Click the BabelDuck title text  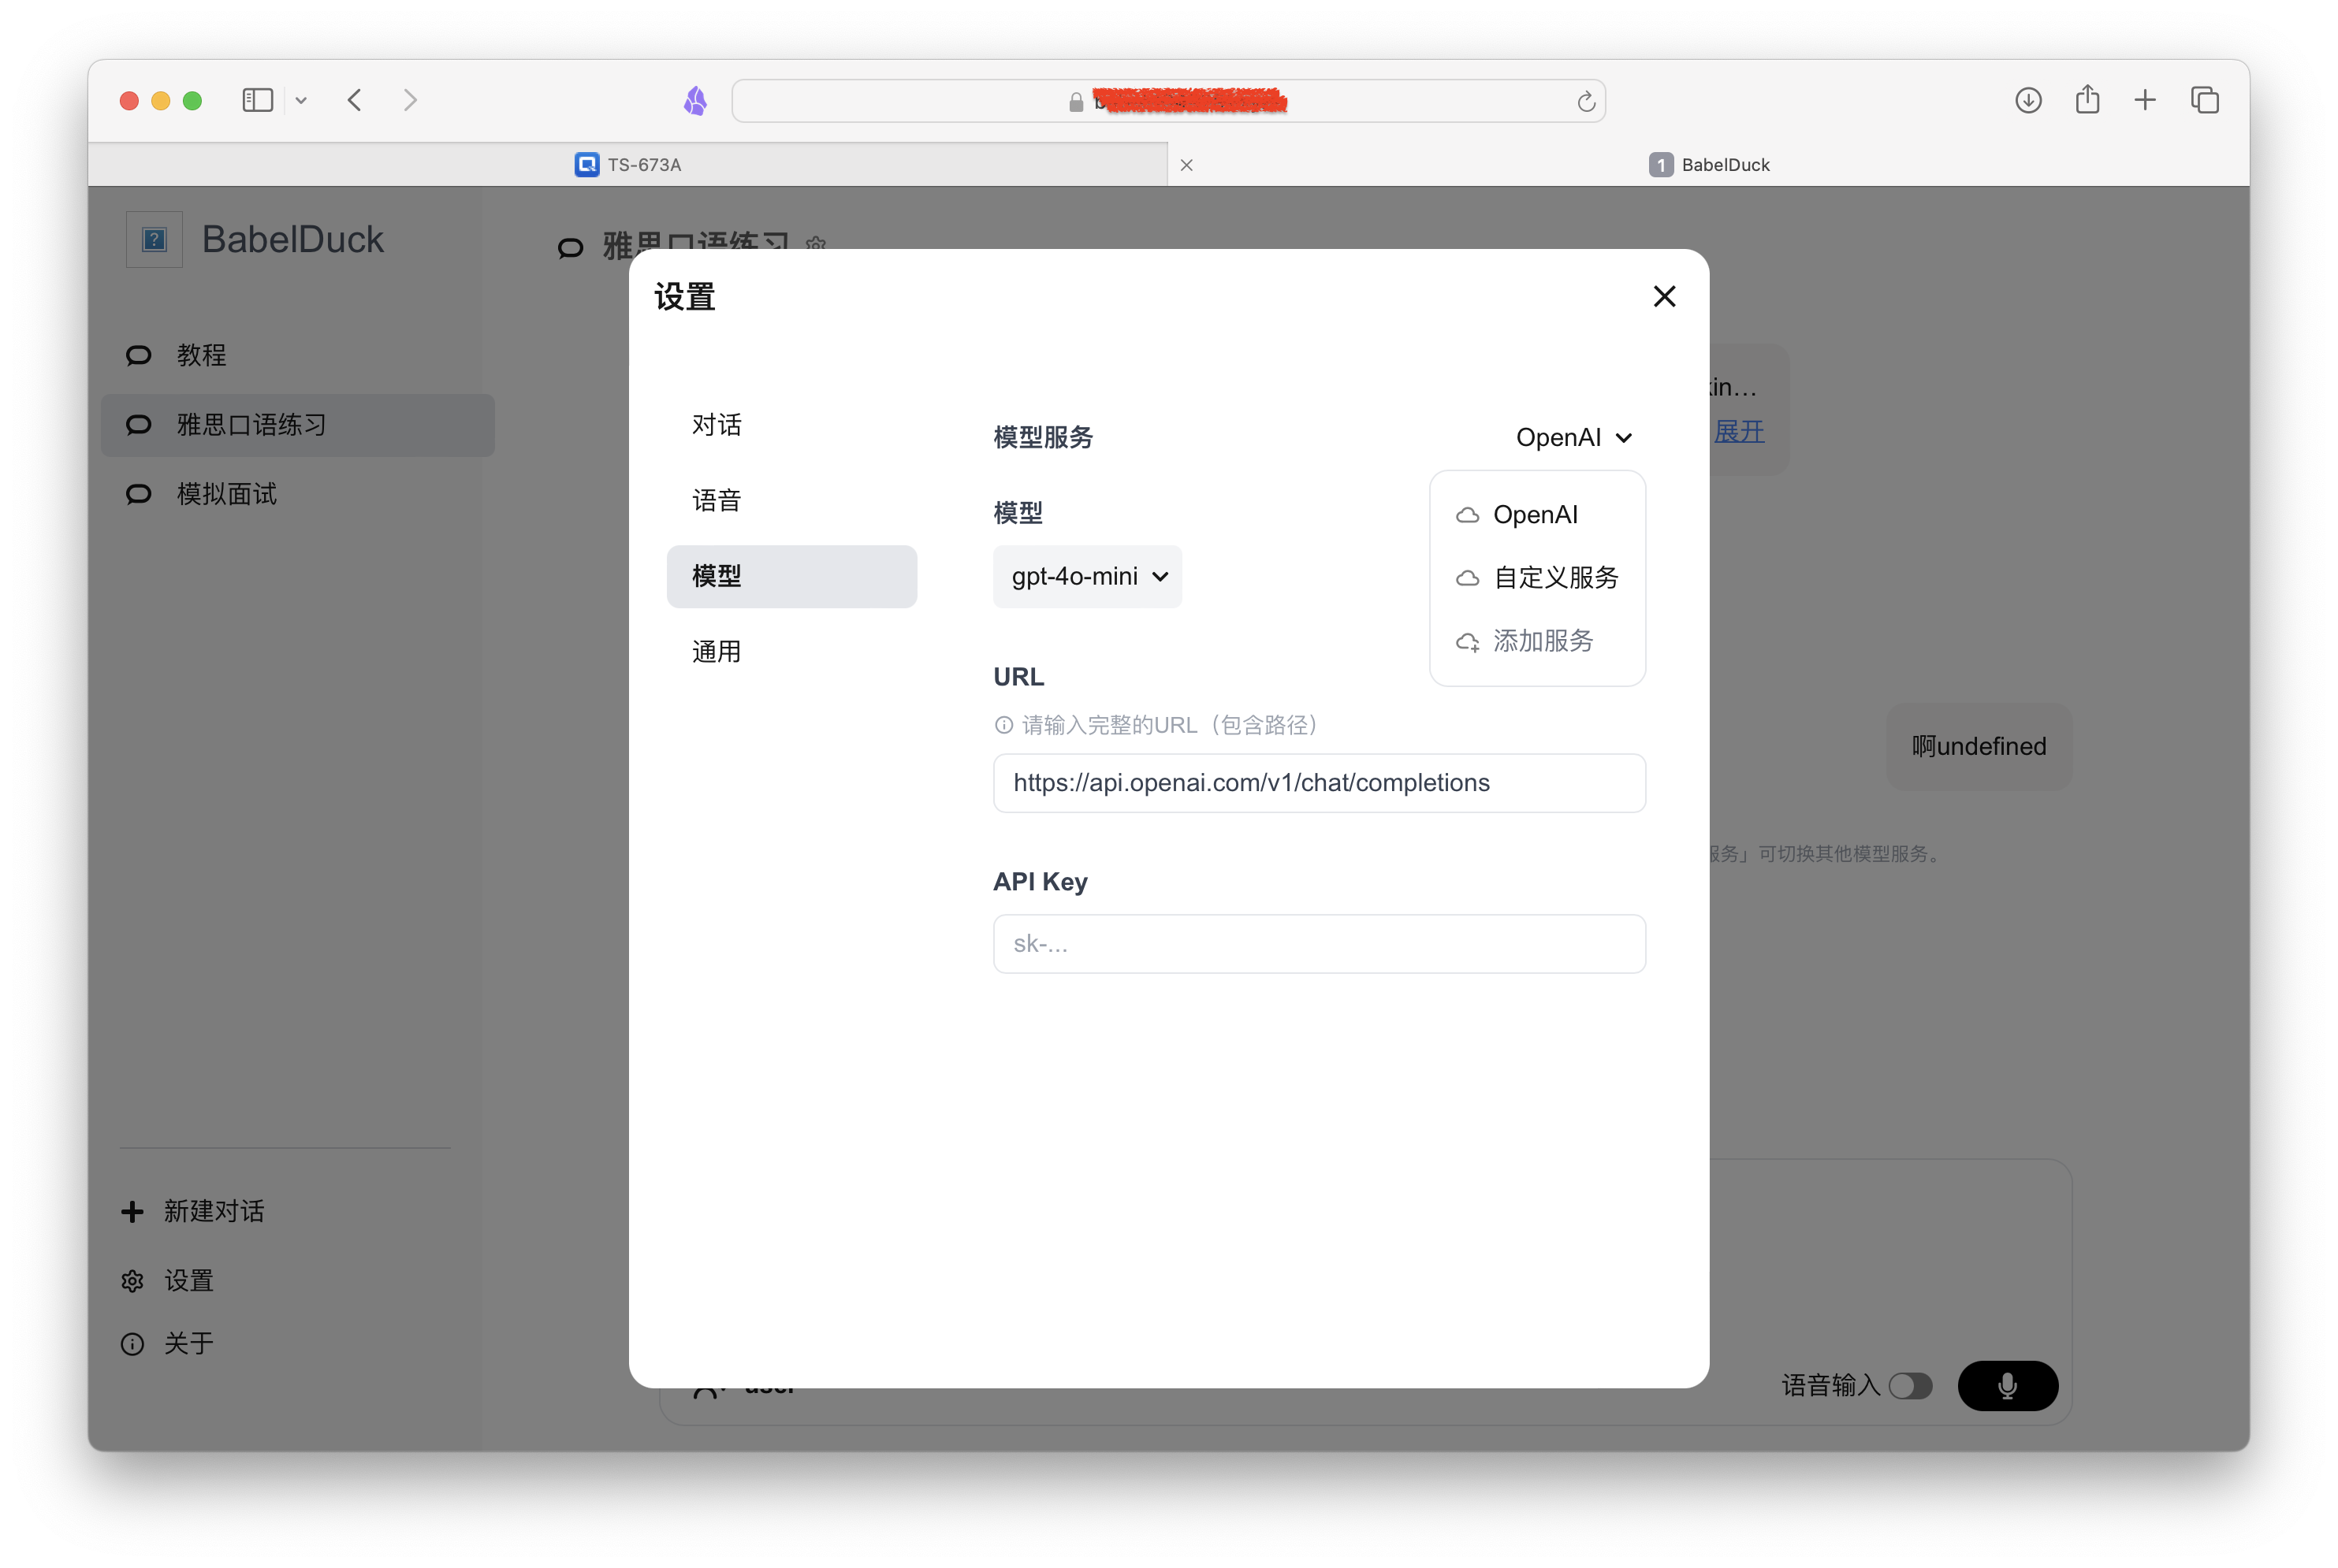click(293, 240)
